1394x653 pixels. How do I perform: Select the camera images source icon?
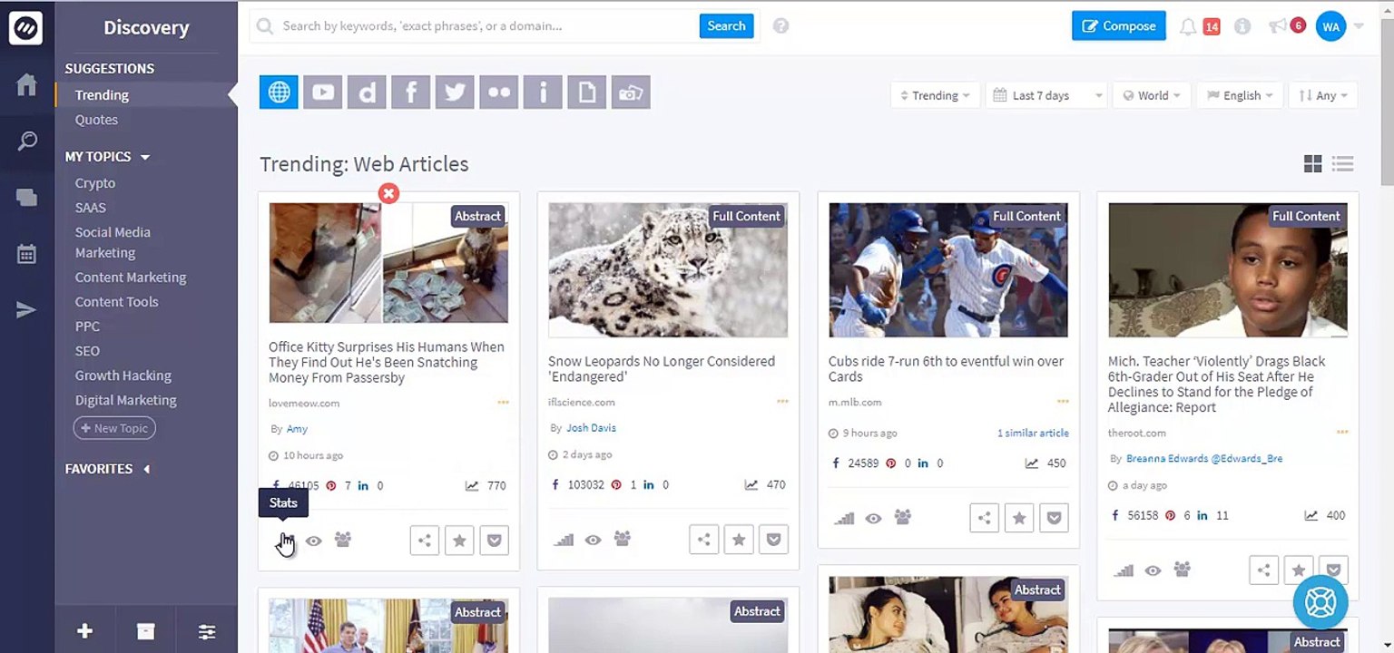click(631, 93)
